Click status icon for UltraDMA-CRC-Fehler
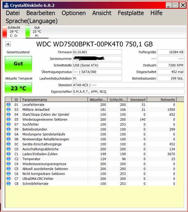This screenshot has width=188, height=212. point(8,179)
